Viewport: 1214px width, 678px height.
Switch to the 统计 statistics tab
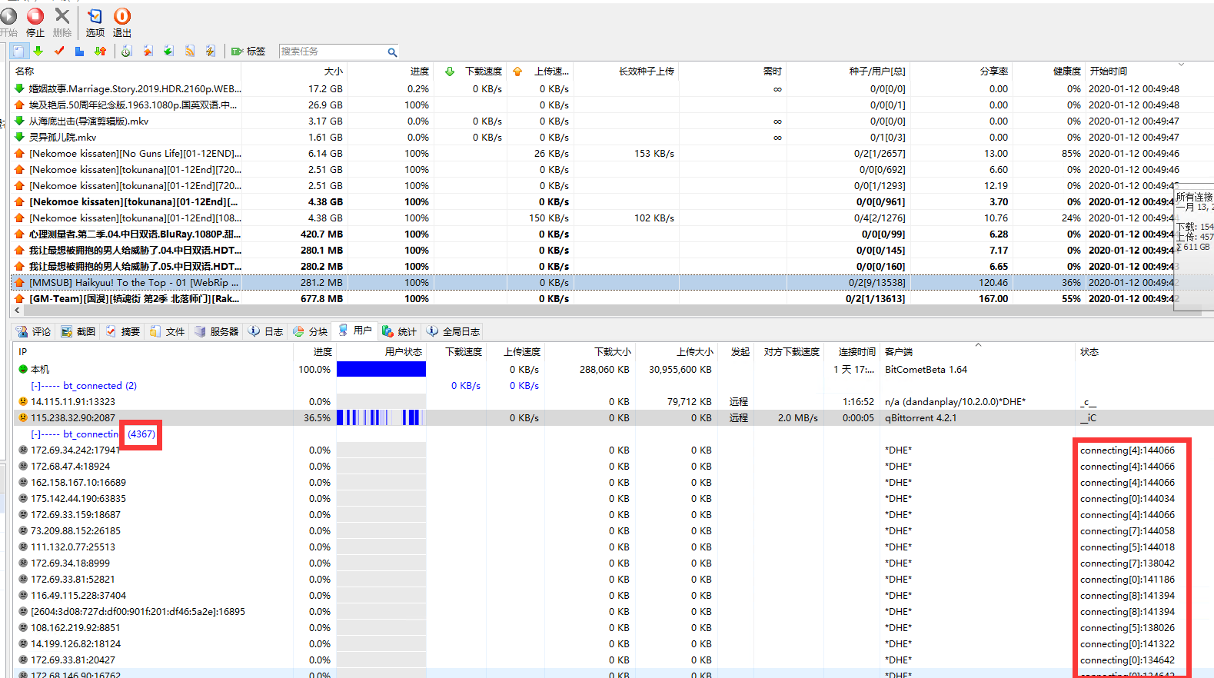pos(399,331)
